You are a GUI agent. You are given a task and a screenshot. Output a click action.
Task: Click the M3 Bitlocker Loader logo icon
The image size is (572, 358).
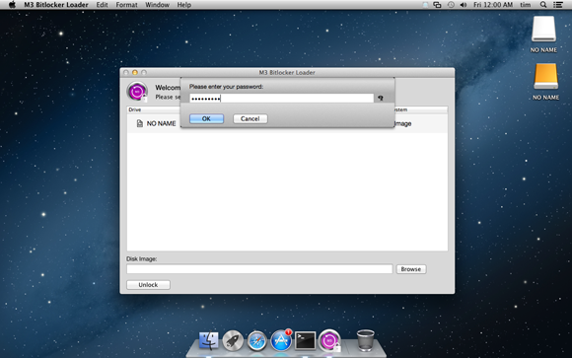[137, 92]
